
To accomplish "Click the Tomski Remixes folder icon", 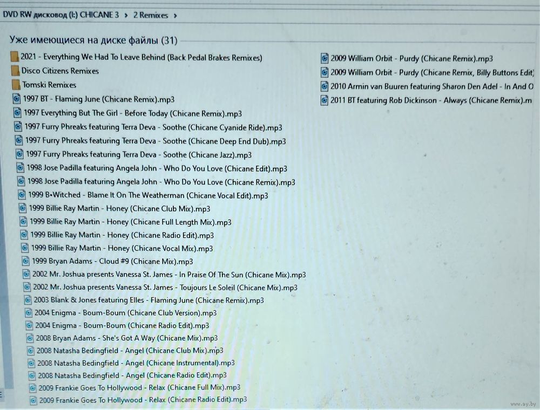I will point(16,85).
